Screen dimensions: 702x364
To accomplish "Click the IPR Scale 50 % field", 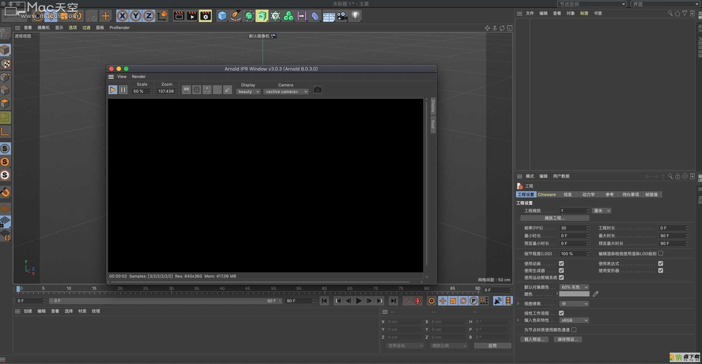I will click(x=142, y=91).
